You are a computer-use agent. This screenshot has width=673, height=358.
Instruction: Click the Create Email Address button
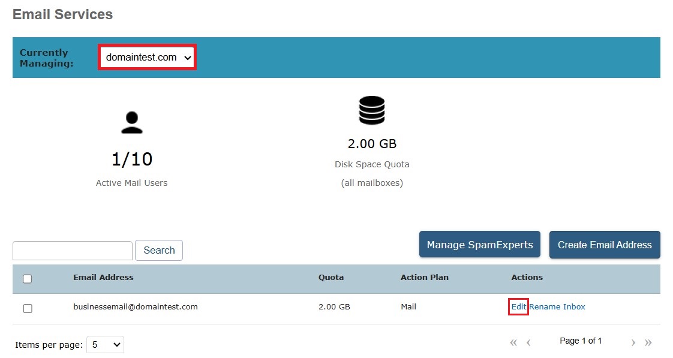(604, 245)
